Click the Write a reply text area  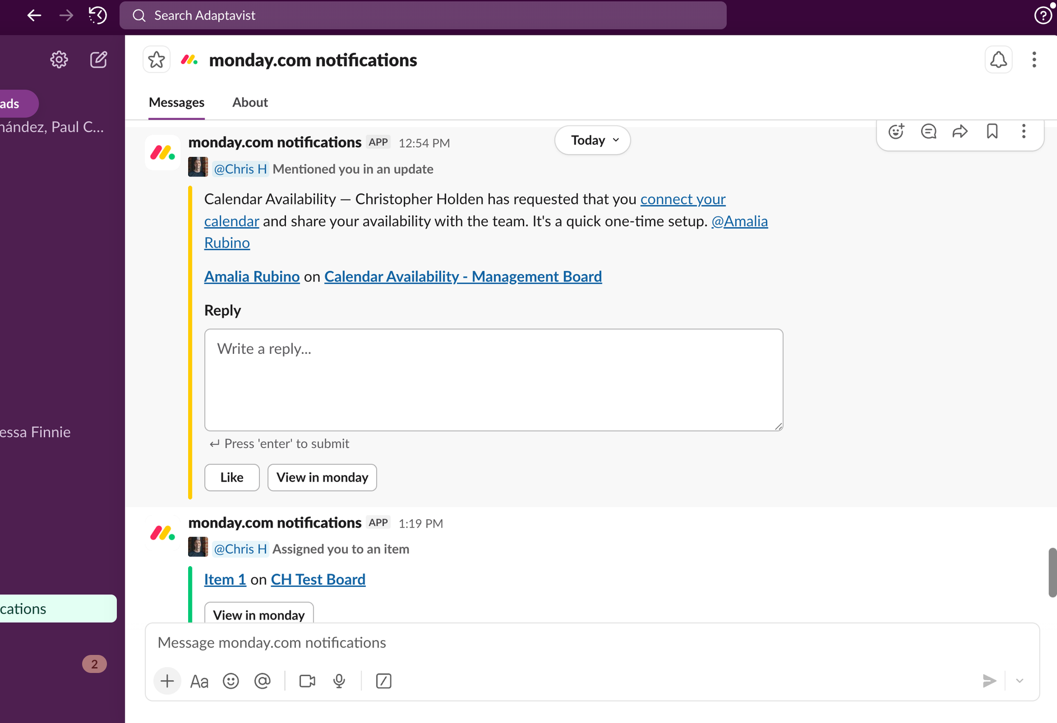494,380
